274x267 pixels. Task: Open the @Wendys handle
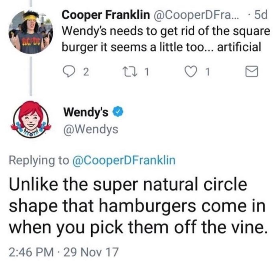pos(91,129)
